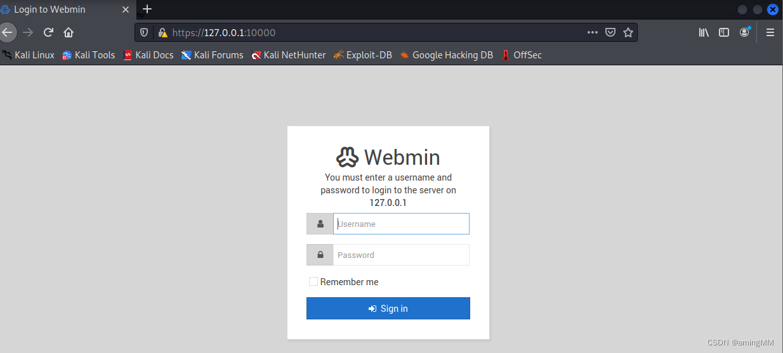Click the padlock security warning icon
783x353 pixels.
click(x=162, y=32)
